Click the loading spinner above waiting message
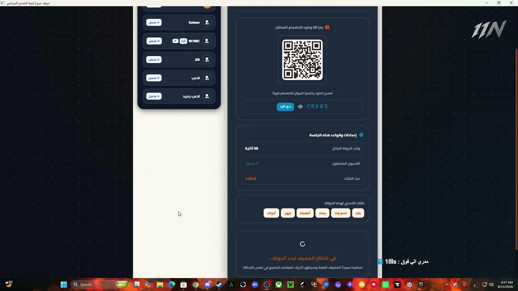This screenshot has width=518, height=291. (302, 244)
